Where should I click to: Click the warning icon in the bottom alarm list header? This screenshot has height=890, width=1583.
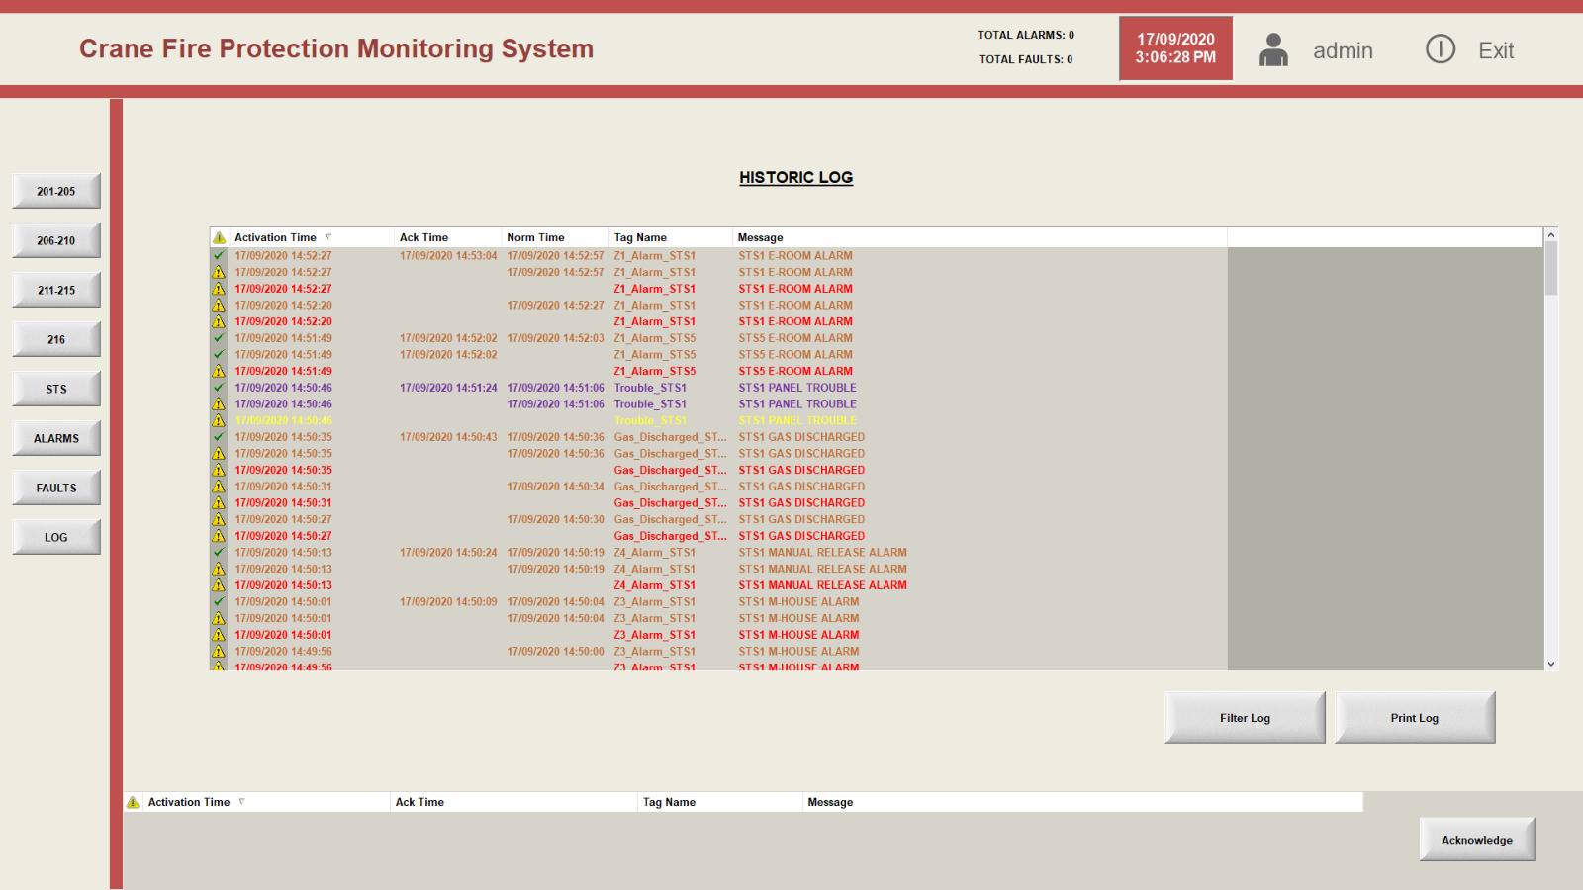133,802
